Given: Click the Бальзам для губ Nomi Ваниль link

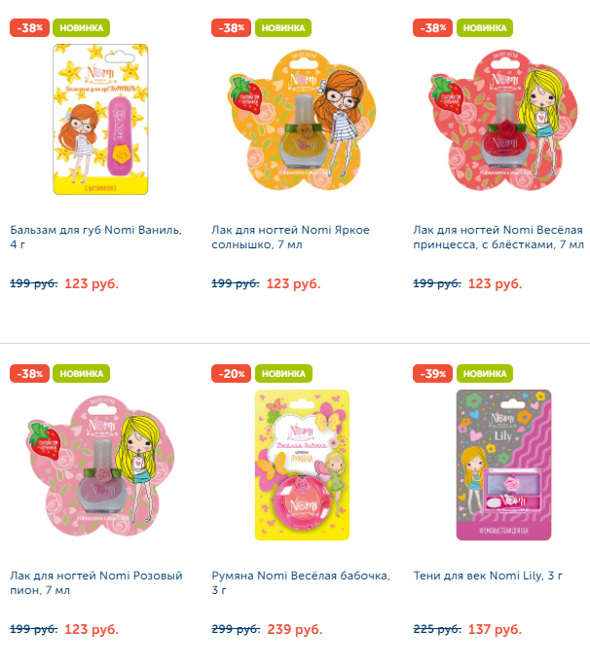Looking at the screenshot, I should (x=95, y=237).
